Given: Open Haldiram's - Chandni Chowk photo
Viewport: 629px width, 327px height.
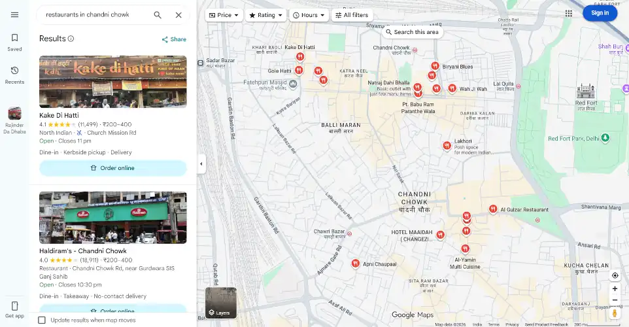Looking at the screenshot, I should [112, 218].
